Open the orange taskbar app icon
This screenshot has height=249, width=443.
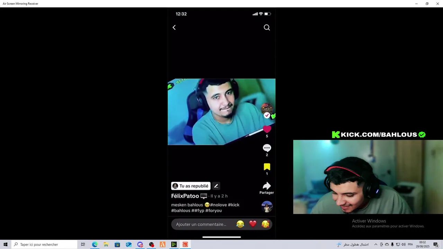163,245
